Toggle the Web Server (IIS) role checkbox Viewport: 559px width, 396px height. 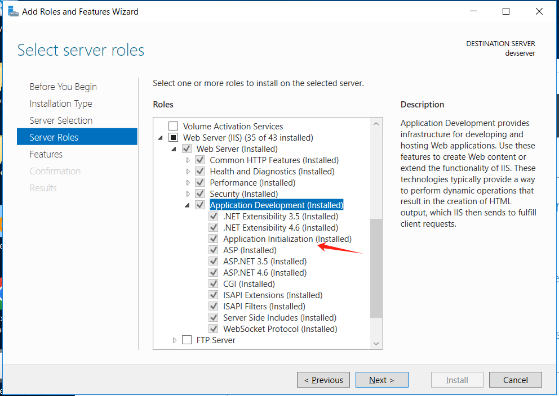point(173,137)
